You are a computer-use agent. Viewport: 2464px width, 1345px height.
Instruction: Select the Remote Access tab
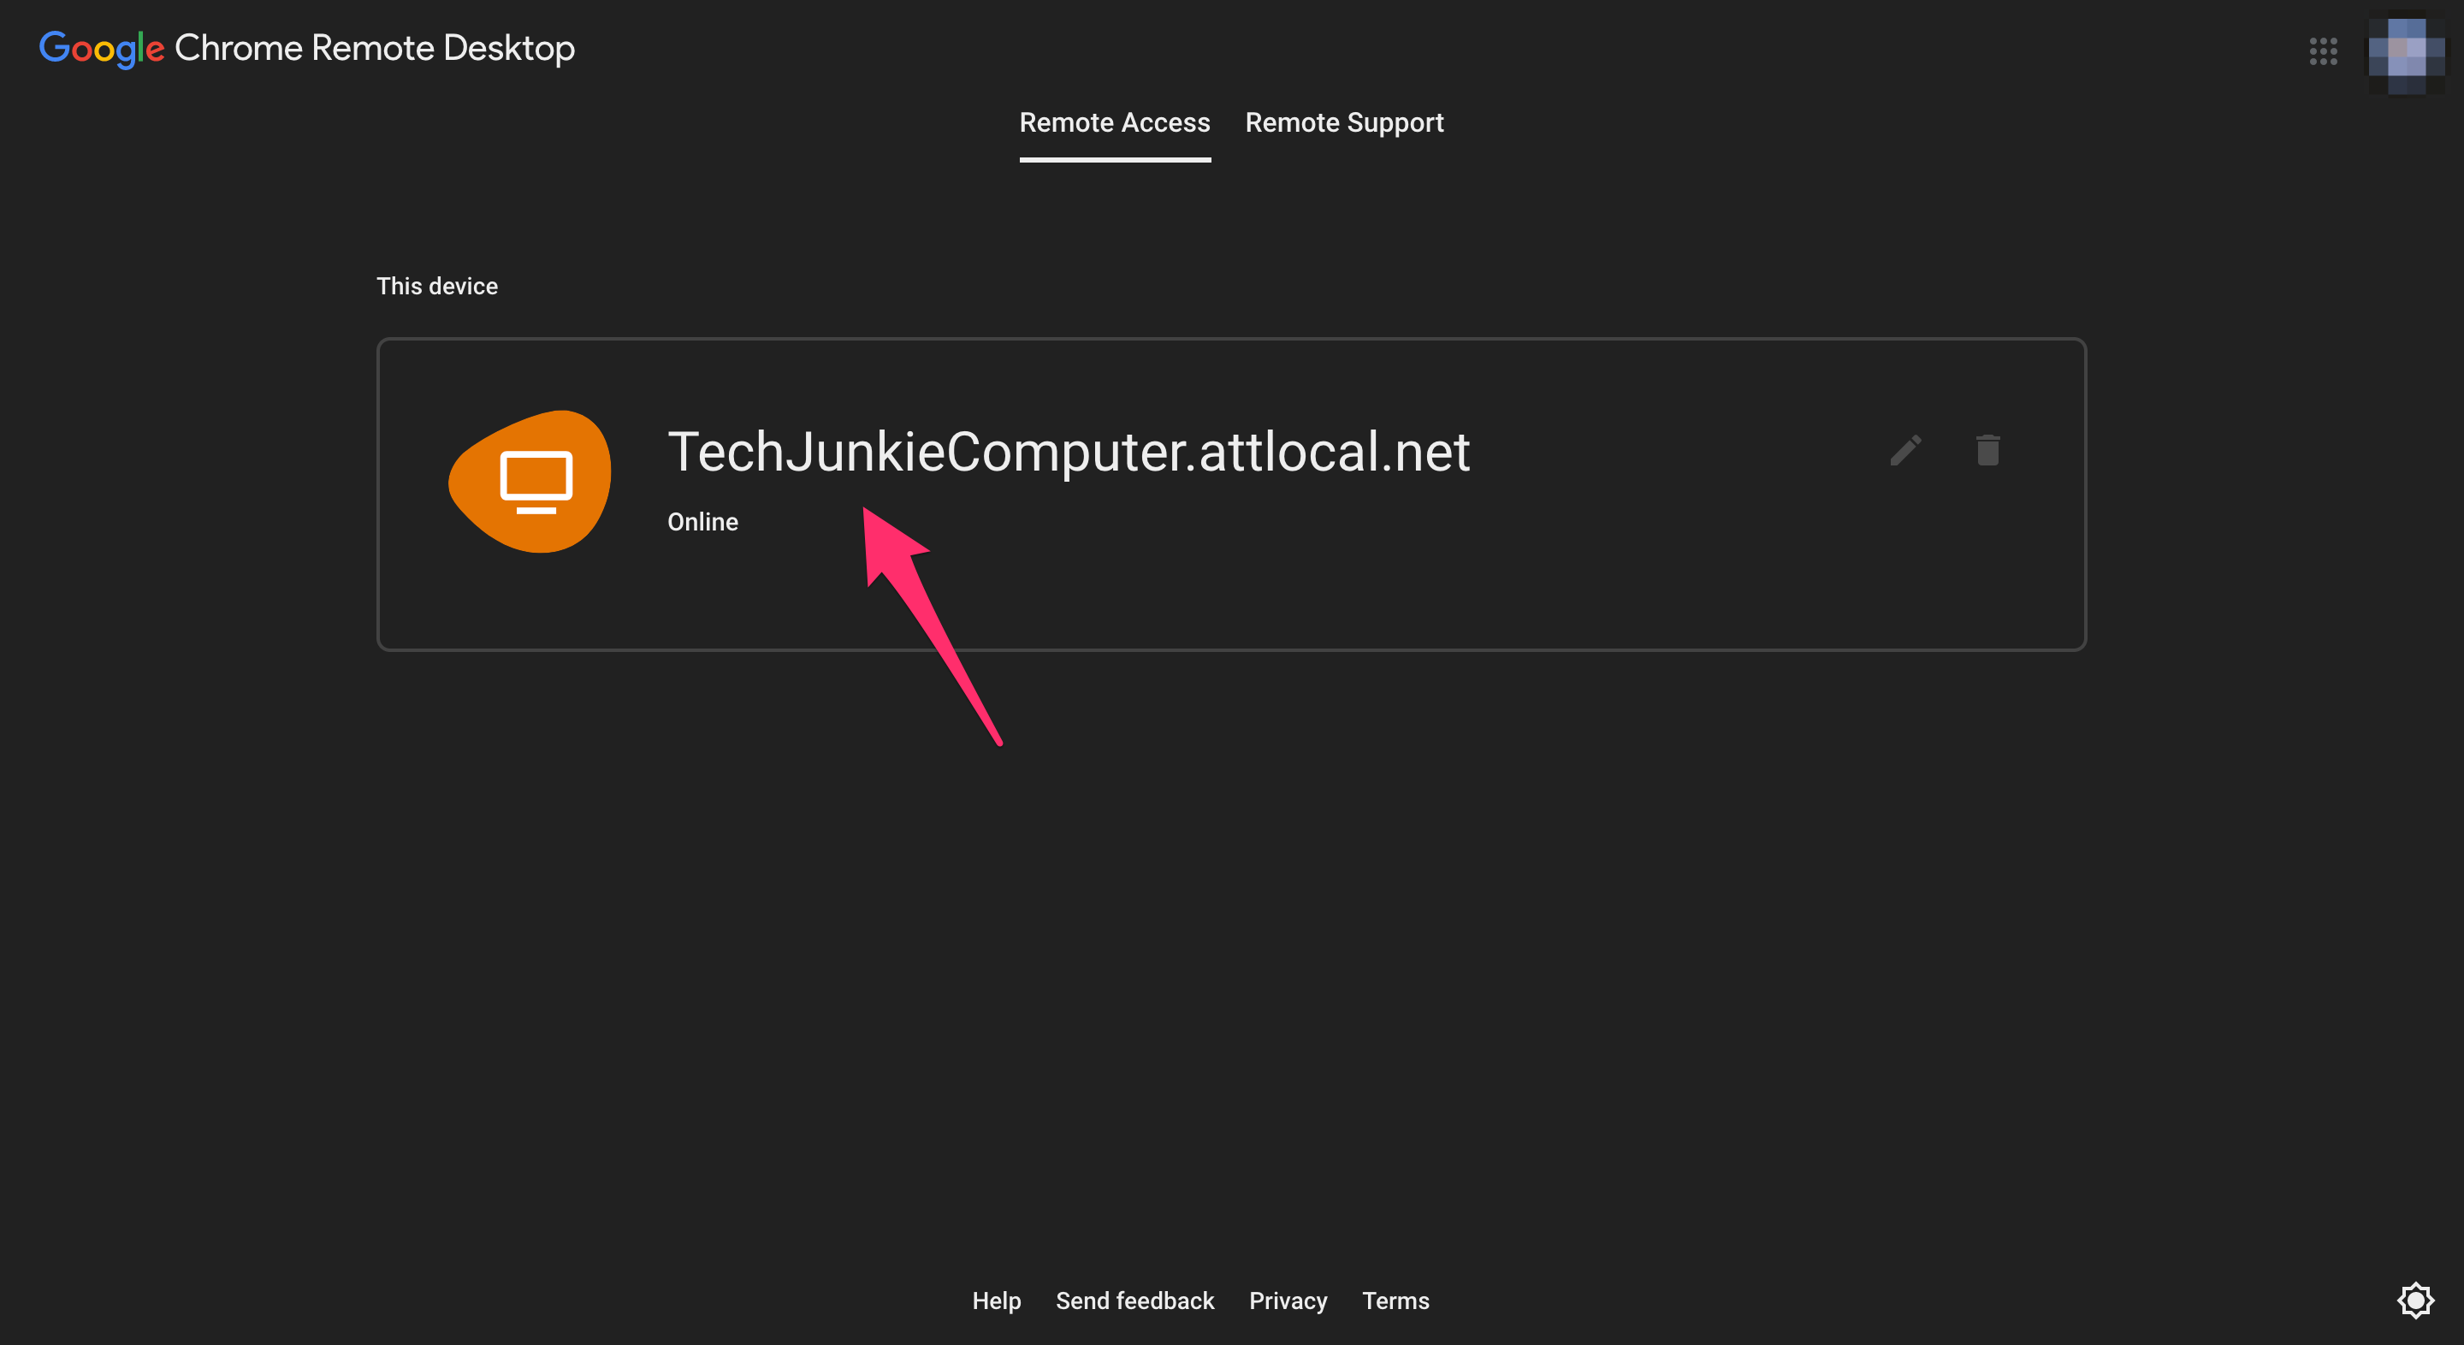coord(1114,122)
